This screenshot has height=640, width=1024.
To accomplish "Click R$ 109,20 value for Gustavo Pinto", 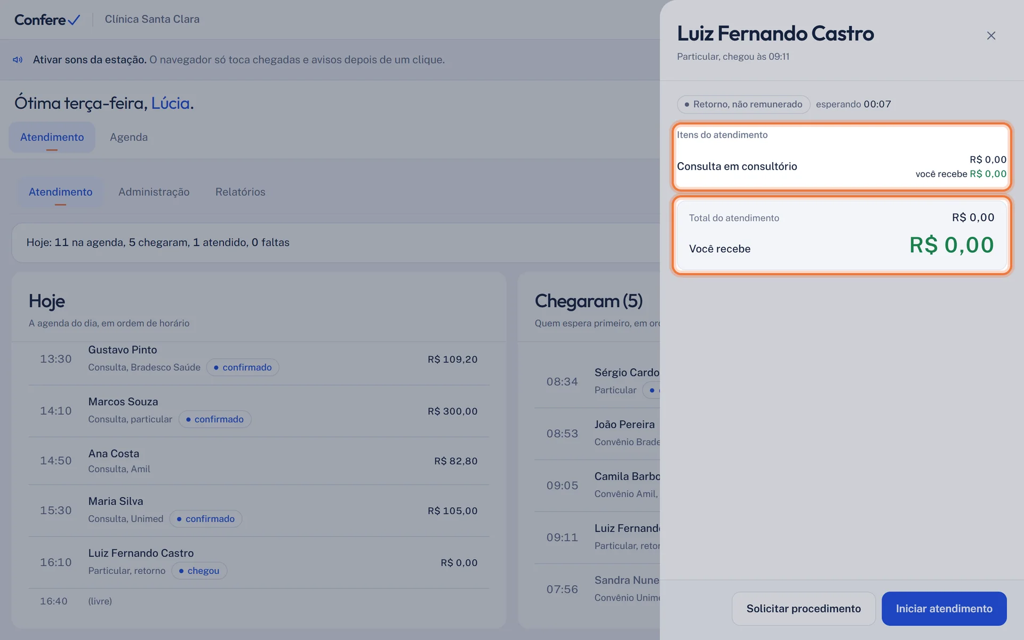I will tap(452, 359).
